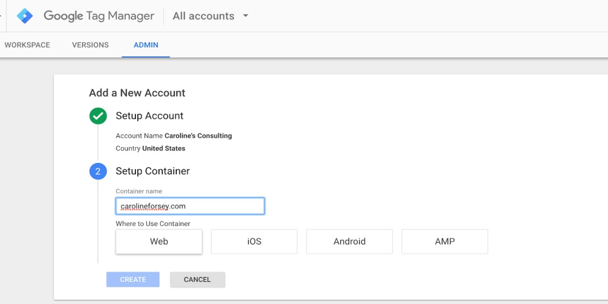Click the green Setup Account checkmark icon

click(98, 116)
